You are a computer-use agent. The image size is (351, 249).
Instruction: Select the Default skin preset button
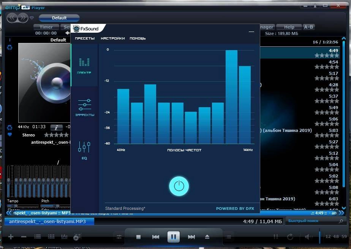pyautogui.click(x=59, y=18)
